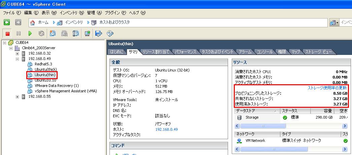
Task: Click the 192.168.0.49 host link
Action: point(167,129)
